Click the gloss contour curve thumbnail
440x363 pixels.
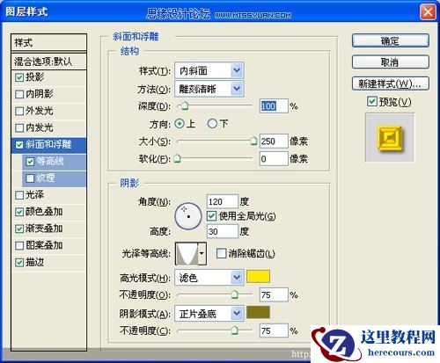(187, 253)
